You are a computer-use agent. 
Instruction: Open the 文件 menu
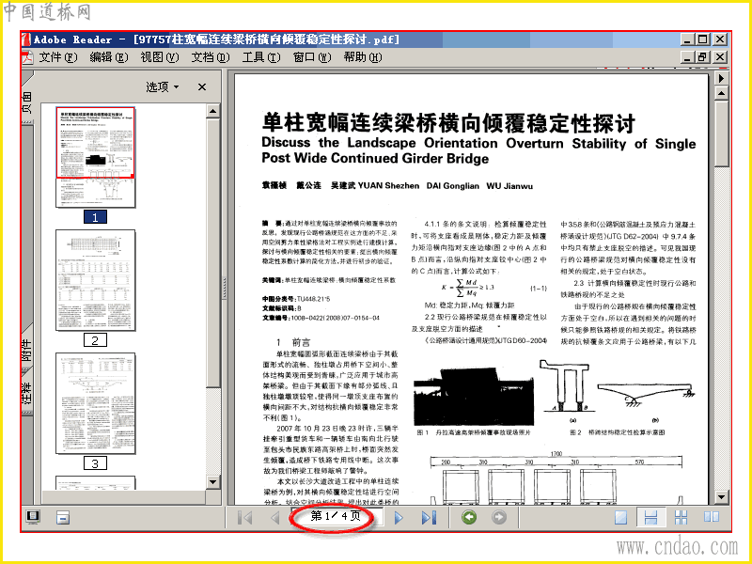pos(57,57)
